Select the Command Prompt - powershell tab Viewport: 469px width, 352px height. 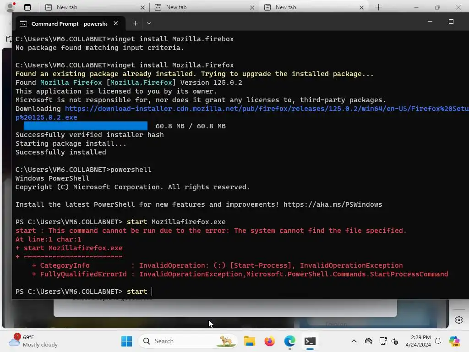pyautogui.click(x=69, y=24)
